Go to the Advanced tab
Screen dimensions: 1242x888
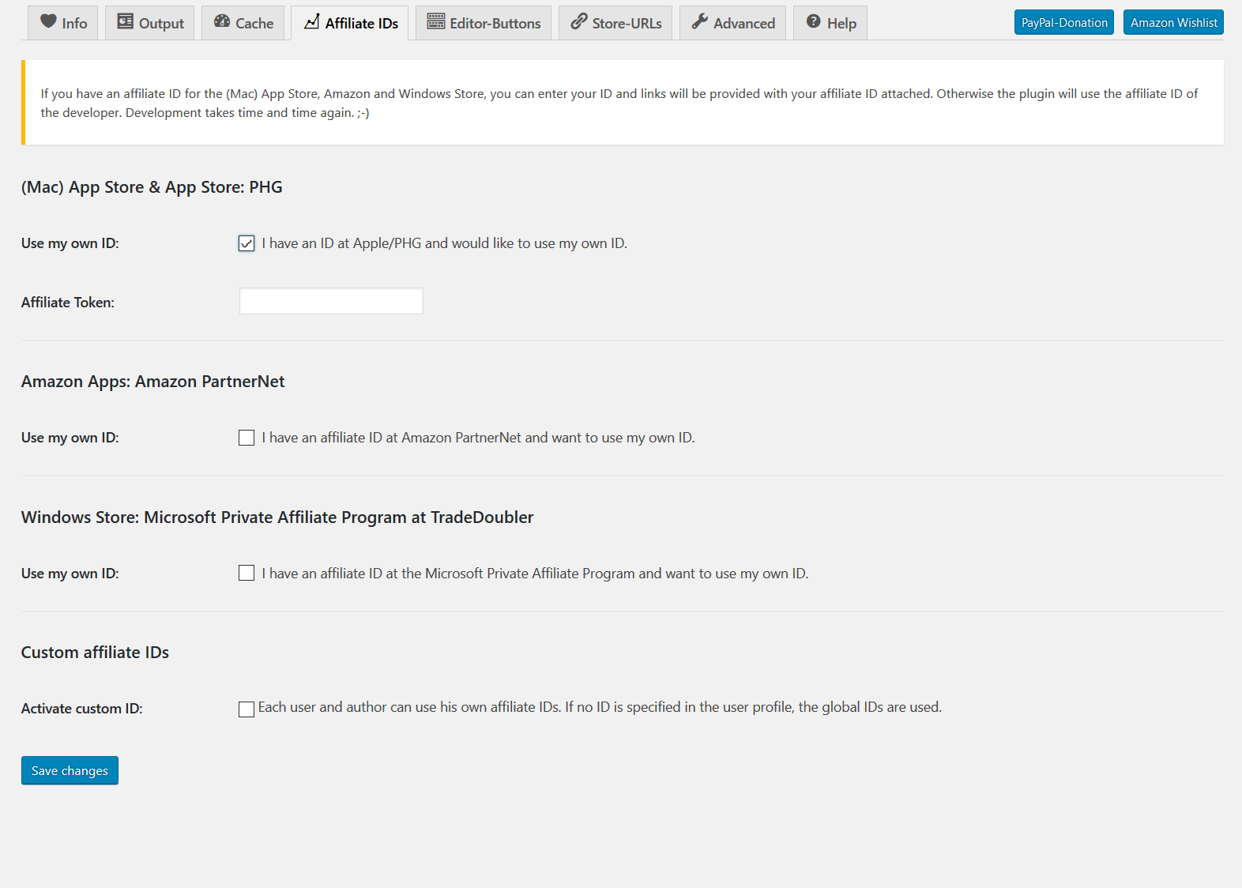[732, 23]
